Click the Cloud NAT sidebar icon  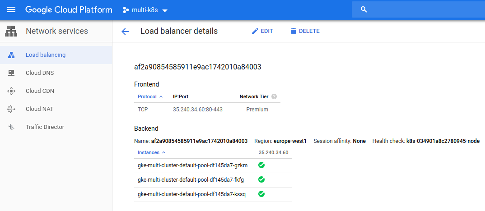coord(11,109)
